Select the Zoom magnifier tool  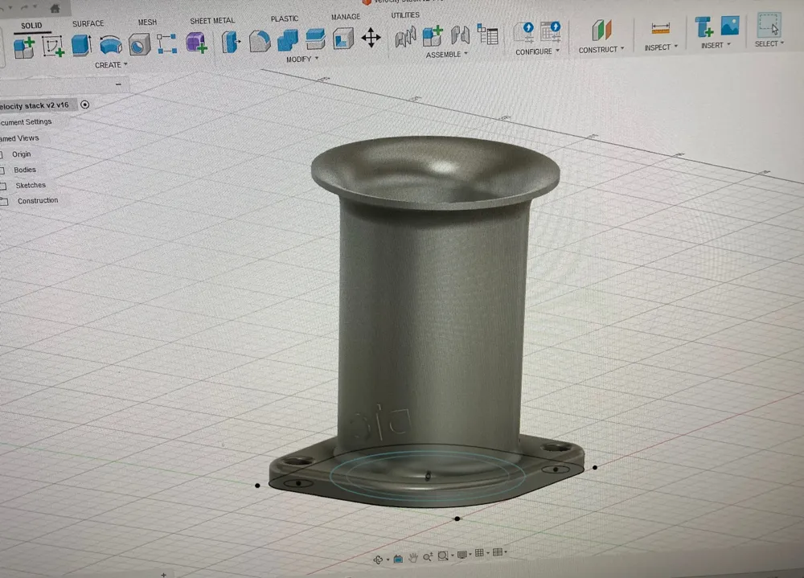[x=428, y=556]
